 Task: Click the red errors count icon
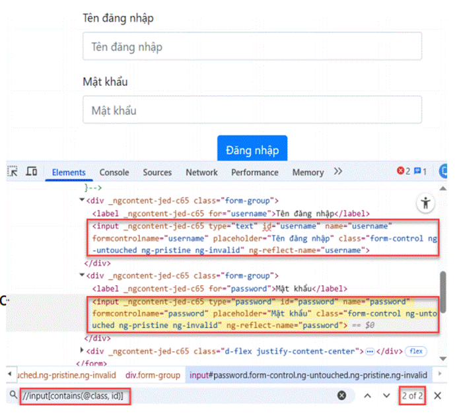click(403, 172)
